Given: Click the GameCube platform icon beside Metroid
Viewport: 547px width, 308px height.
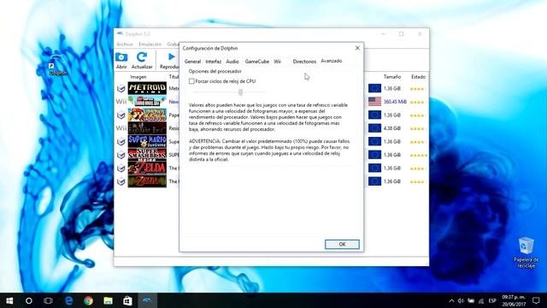Looking at the screenshot, I should pos(121,88).
